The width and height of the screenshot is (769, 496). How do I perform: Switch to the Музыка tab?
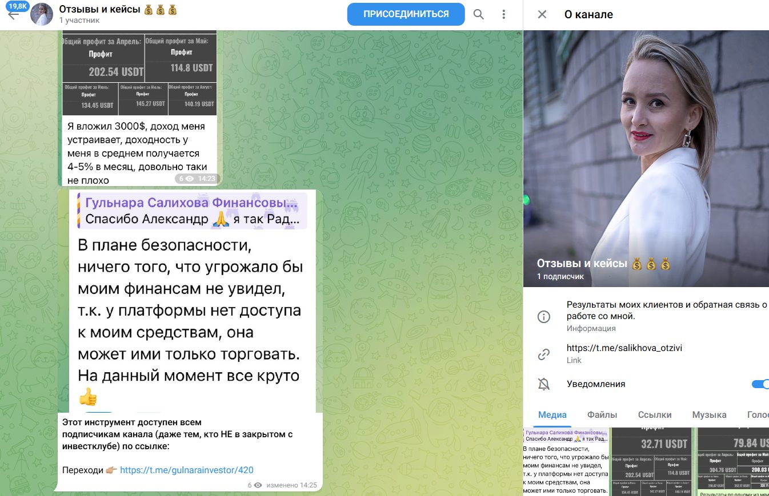709,415
